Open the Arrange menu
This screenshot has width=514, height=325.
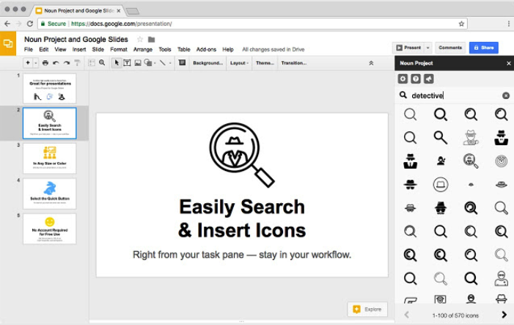pos(142,50)
